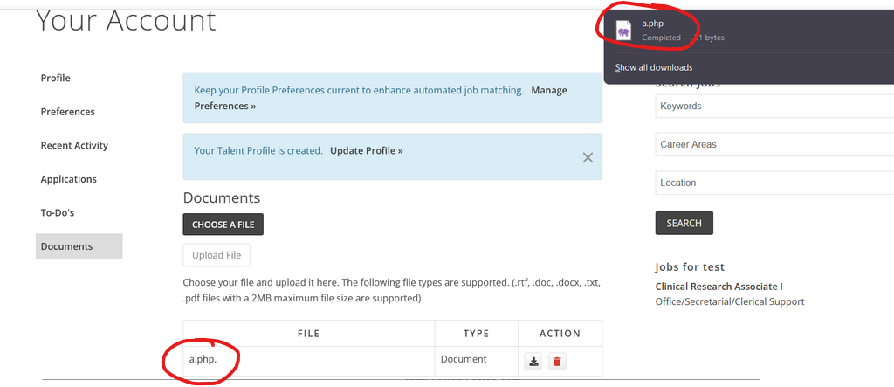
Task: Select To-Do's in the sidebar
Action: [x=59, y=213]
